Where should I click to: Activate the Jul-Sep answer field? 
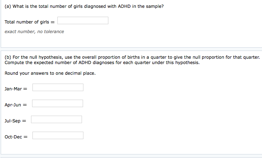click(56, 120)
